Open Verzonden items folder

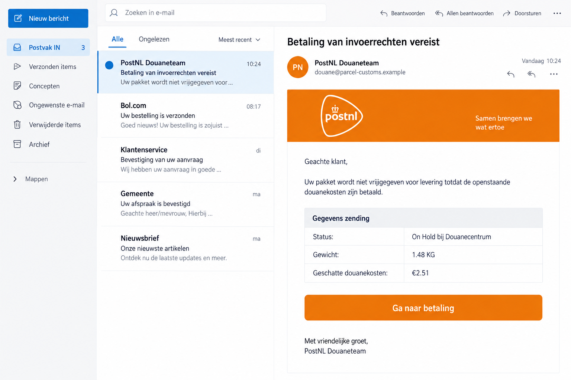click(48, 67)
